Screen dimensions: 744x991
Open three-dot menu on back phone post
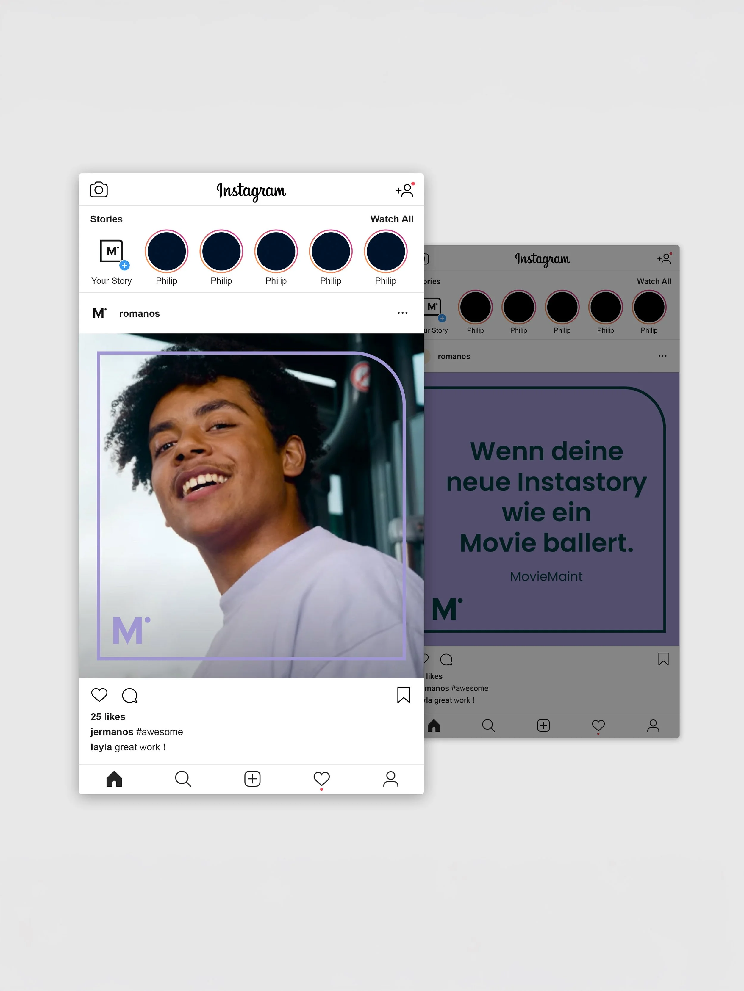tap(662, 356)
